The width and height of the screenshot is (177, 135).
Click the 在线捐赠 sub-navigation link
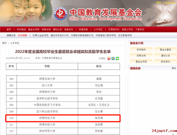point(22,35)
